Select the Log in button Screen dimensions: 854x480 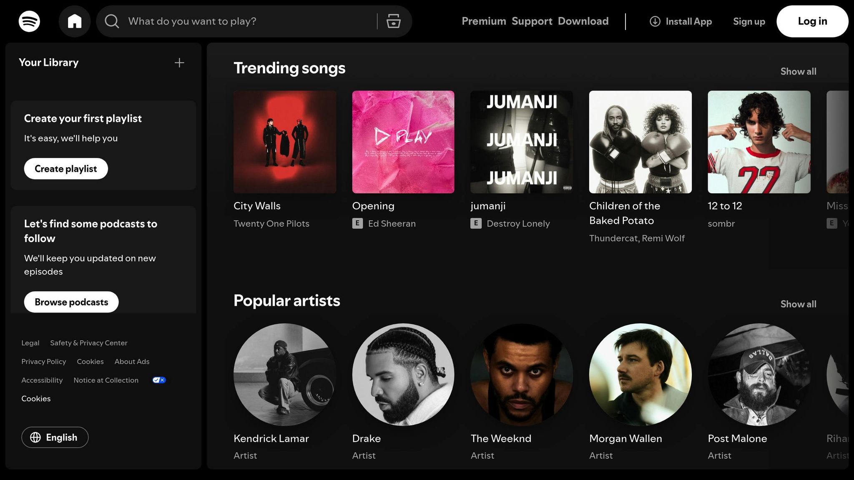(812, 21)
